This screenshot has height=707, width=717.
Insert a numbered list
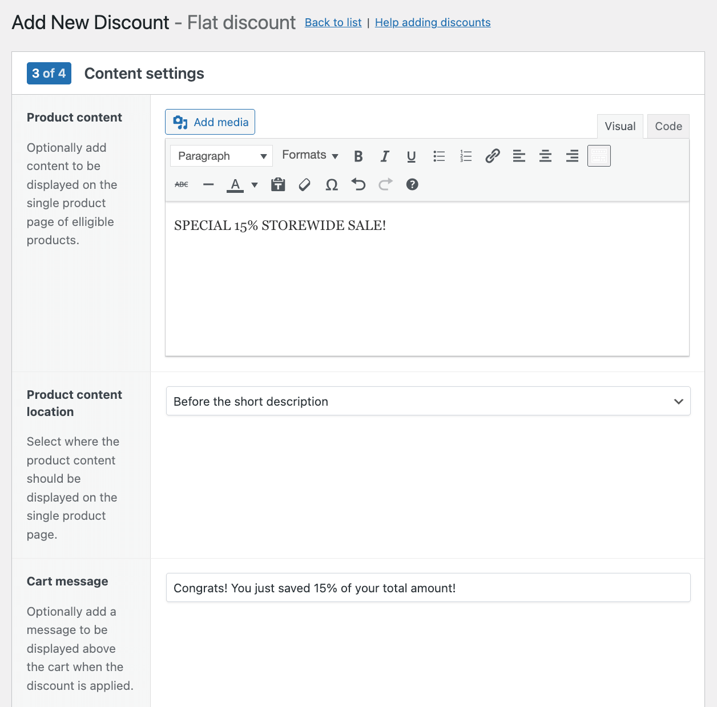point(465,155)
